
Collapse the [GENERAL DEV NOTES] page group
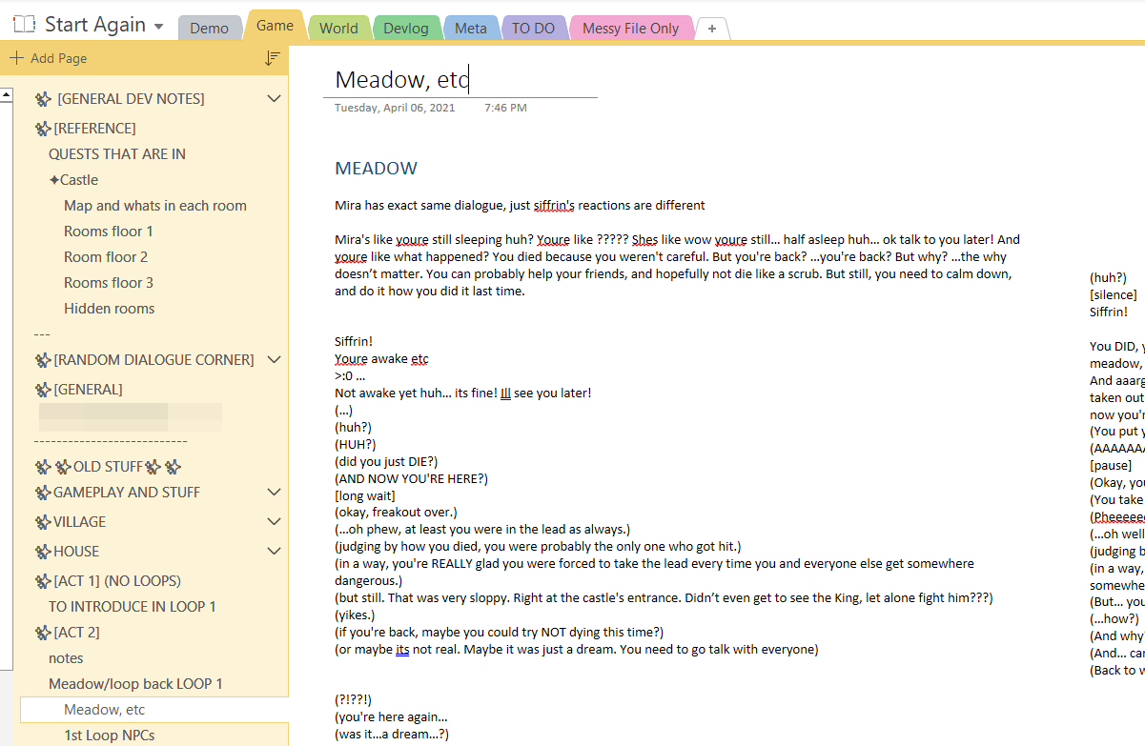pos(275,99)
